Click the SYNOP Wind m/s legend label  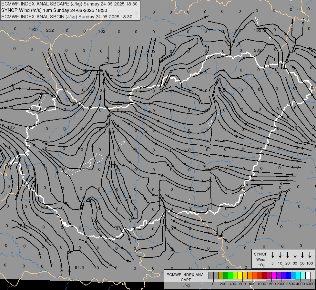pyautogui.click(x=260, y=259)
